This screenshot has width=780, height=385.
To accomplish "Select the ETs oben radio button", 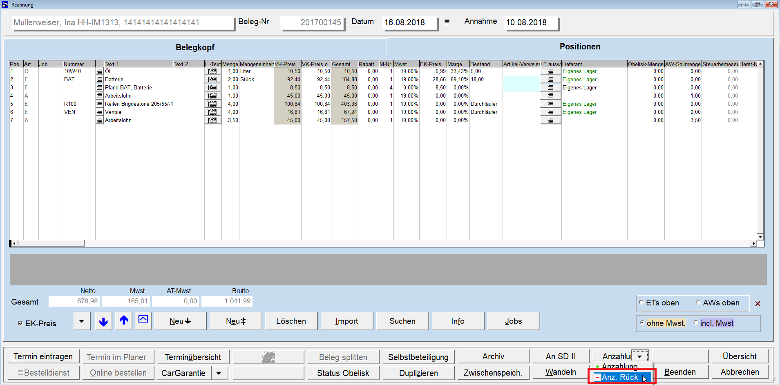I will click(641, 303).
